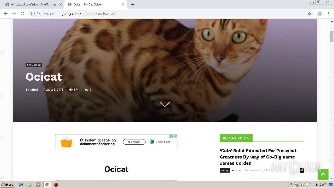Viewport: 334px width, 188px height.
Task: Open admin author link in recent post
Action: [x=236, y=170]
